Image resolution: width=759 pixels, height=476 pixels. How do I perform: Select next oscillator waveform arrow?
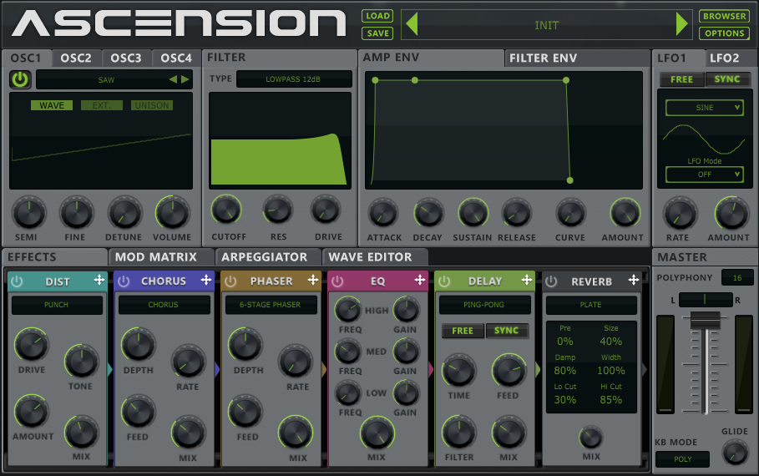click(185, 79)
